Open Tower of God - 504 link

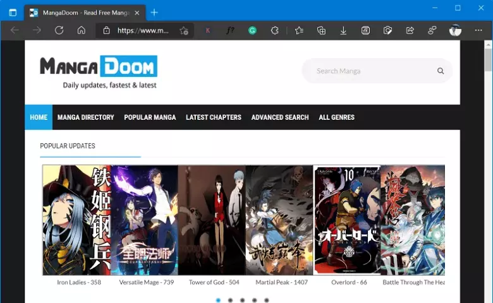214,282
